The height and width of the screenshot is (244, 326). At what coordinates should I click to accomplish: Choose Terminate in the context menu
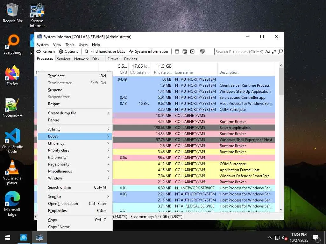tap(75, 76)
